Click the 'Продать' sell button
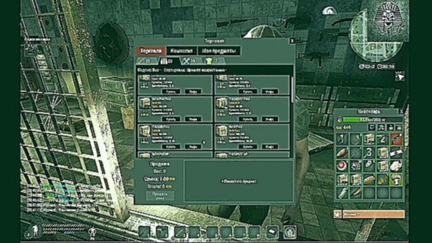Screen dimensions: 432x243 click(160, 196)
